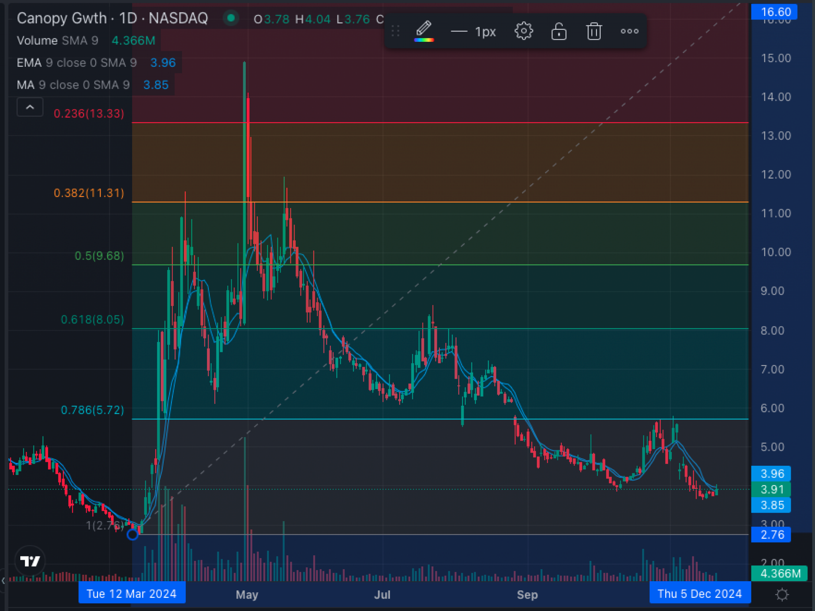Image resolution: width=815 pixels, height=611 pixels.
Task: Select the MA 9 close indicator legend
Action: point(73,85)
